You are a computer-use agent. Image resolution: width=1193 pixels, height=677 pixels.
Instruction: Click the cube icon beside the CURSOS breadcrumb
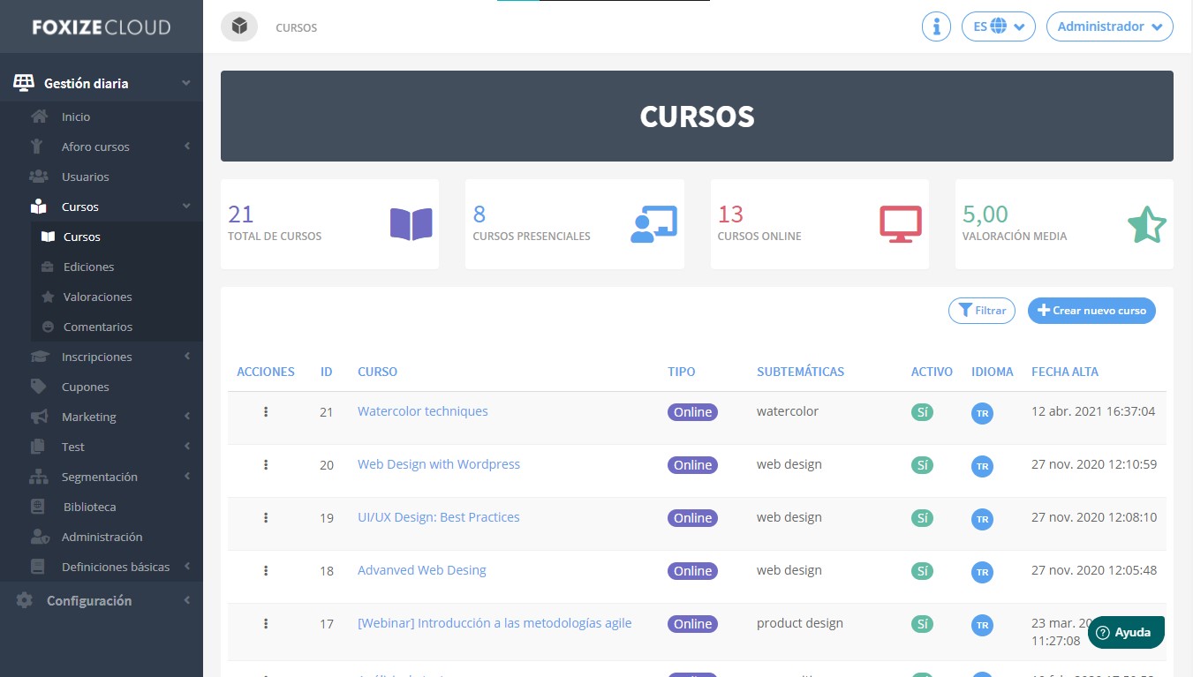238,26
